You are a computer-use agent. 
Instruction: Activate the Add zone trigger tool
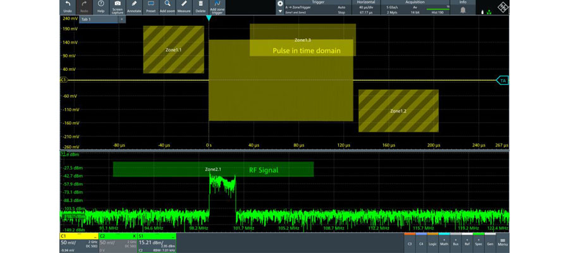(x=217, y=7)
